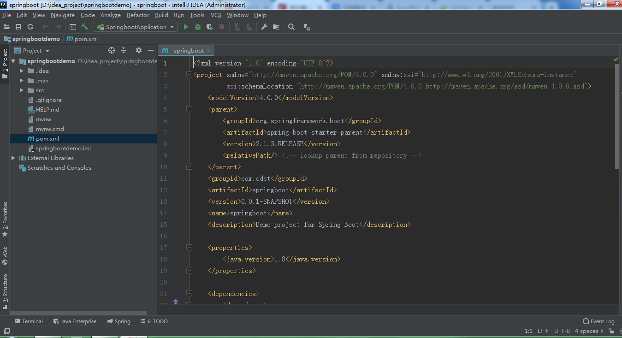
Task: Click the Back navigation arrow
Action: (45, 27)
